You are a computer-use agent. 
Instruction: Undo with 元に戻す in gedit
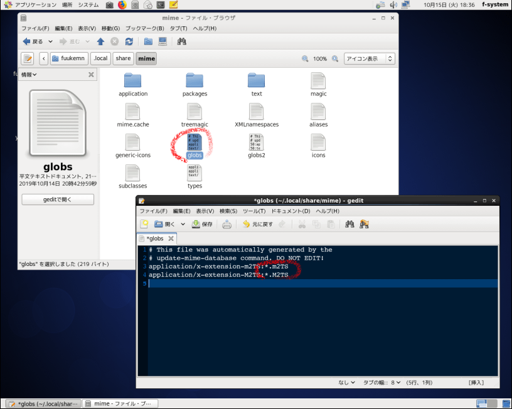click(258, 224)
